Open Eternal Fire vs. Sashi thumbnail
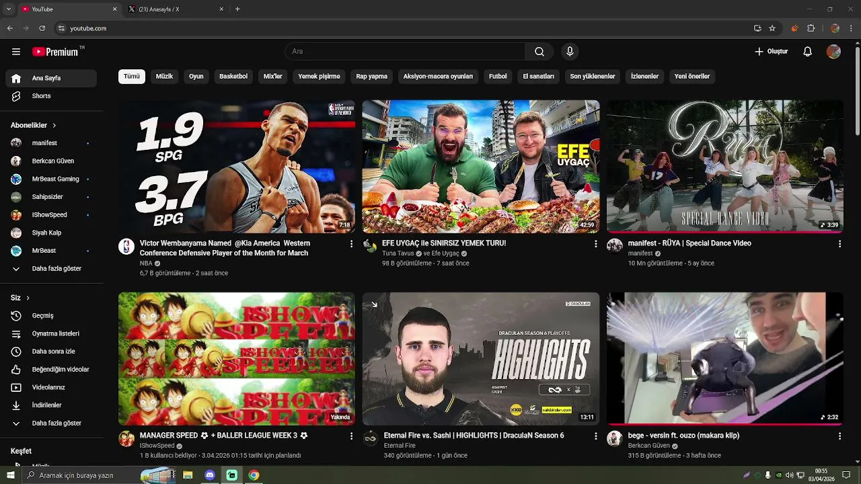861x484 pixels. coord(481,359)
